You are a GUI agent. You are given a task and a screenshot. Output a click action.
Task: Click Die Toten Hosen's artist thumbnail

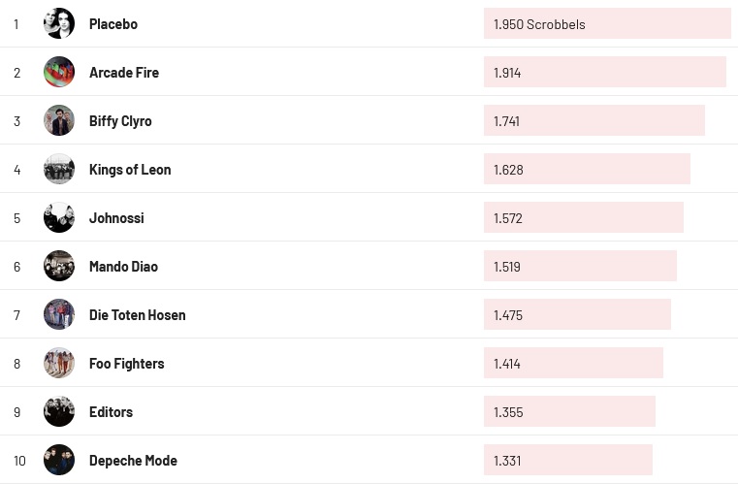click(59, 314)
